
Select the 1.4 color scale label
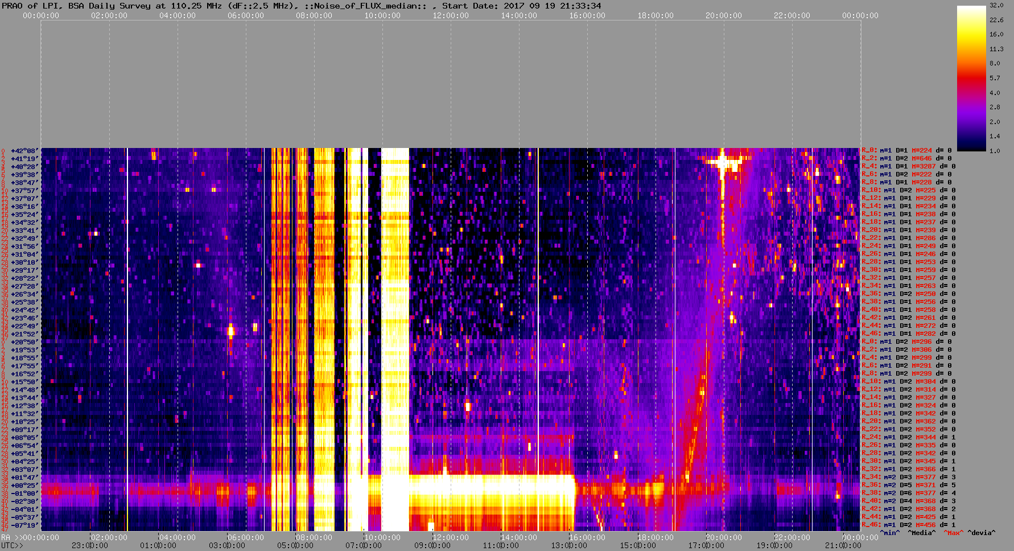point(995,136)
